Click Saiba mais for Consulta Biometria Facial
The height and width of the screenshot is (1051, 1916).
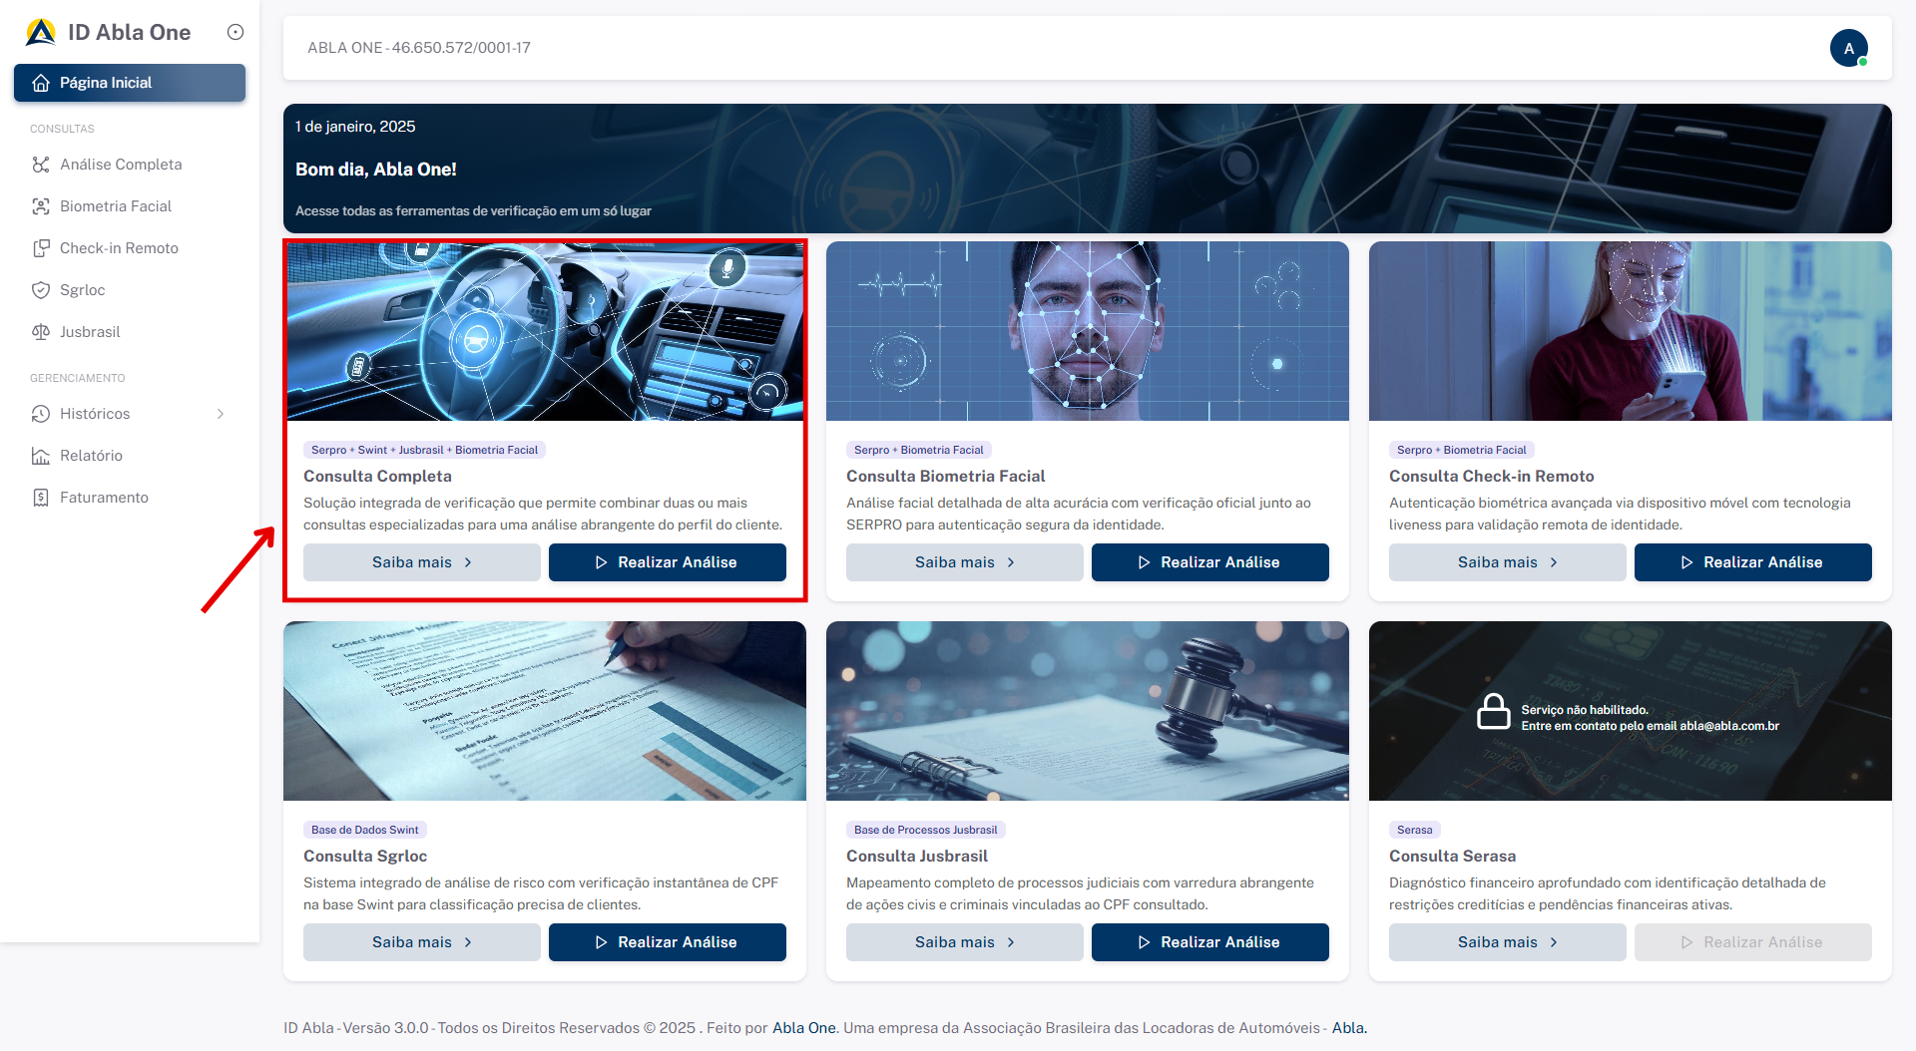coord(964,562)
